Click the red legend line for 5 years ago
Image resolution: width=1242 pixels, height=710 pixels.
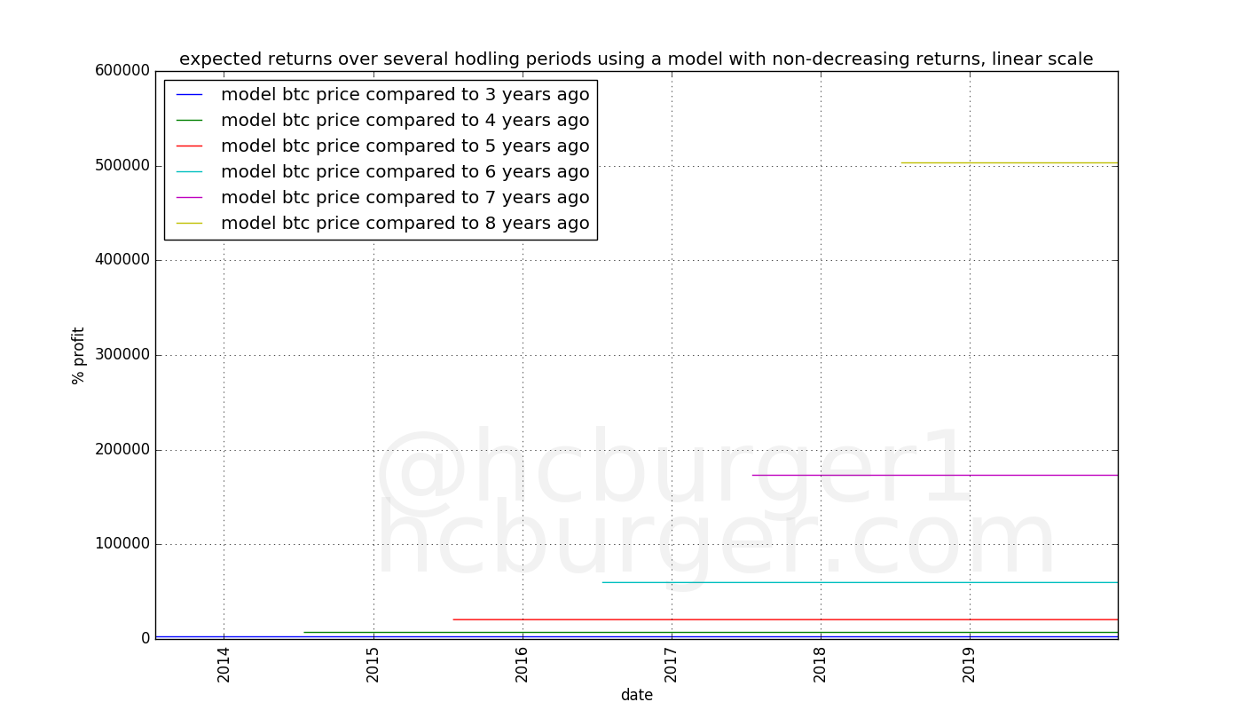point(189,146)
